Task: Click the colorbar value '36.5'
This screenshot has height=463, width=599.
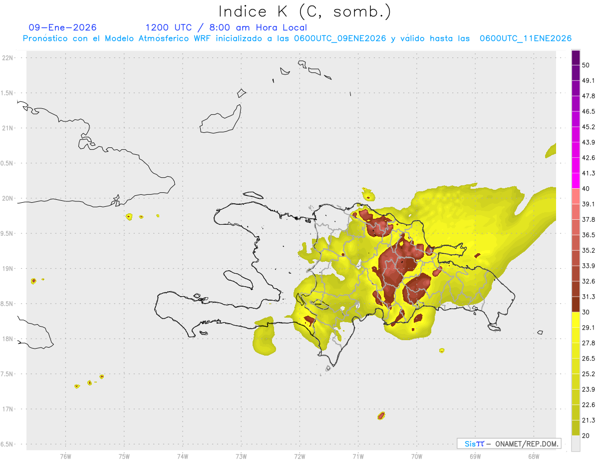Action: click(589, 235)
